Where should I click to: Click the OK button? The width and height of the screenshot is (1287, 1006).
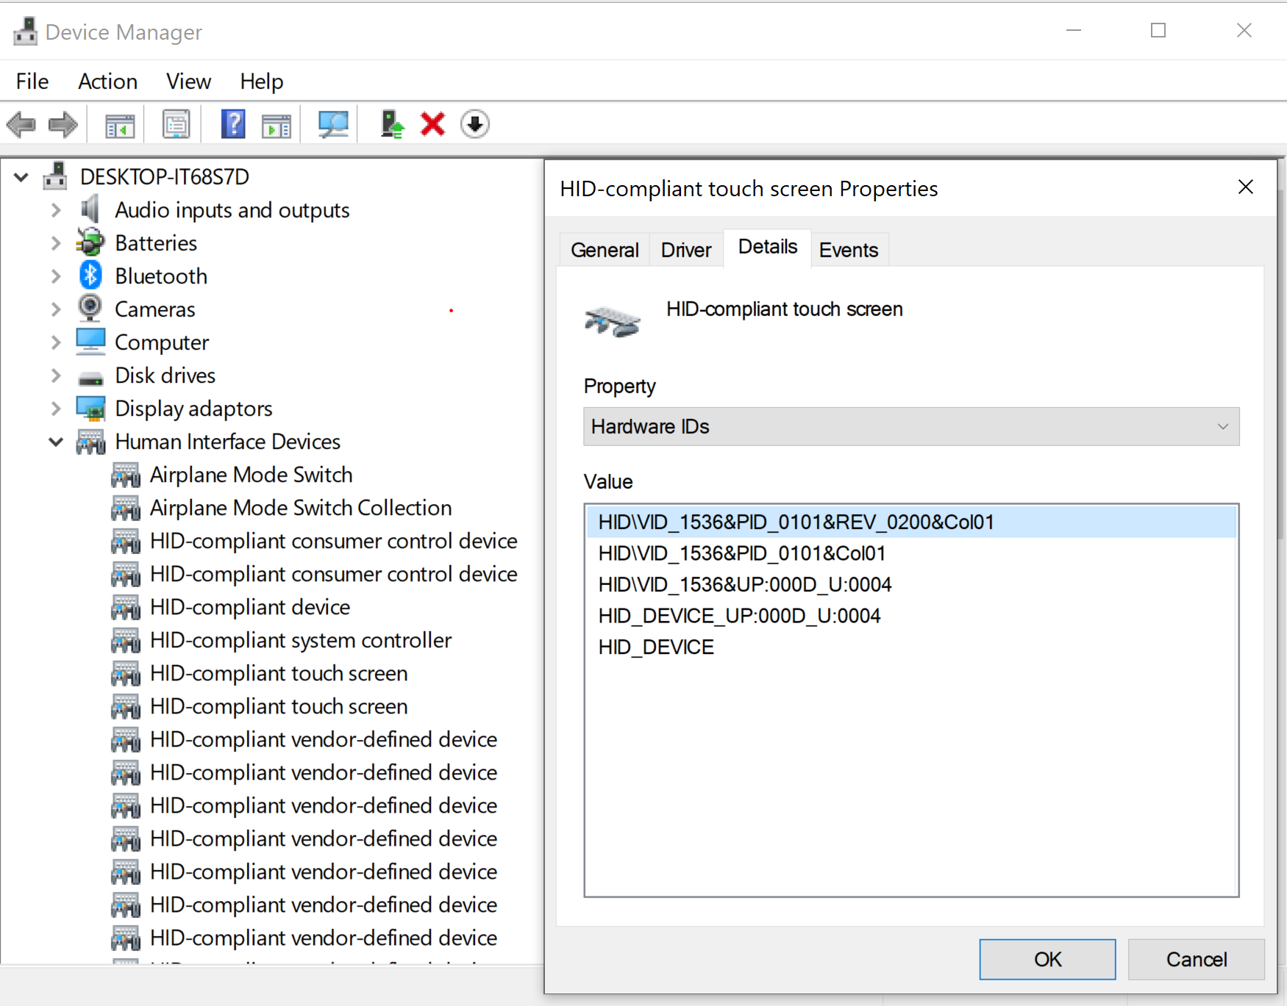1047,959
